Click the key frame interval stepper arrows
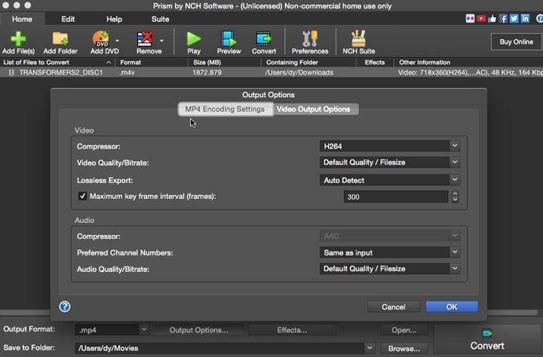This screenshot has height=357, width=543. pos(455,197)
